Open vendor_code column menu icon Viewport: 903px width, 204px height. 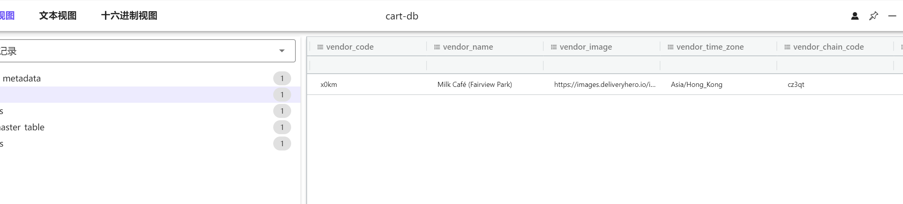click(x=320, y=47)
